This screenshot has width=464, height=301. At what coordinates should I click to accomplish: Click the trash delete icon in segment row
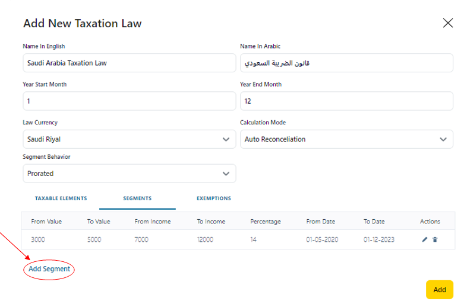click(435, 239)
